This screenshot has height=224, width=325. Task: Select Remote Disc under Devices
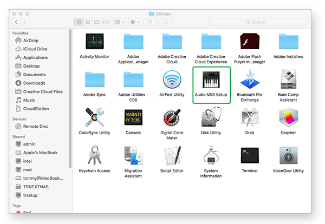coord(40,126)
